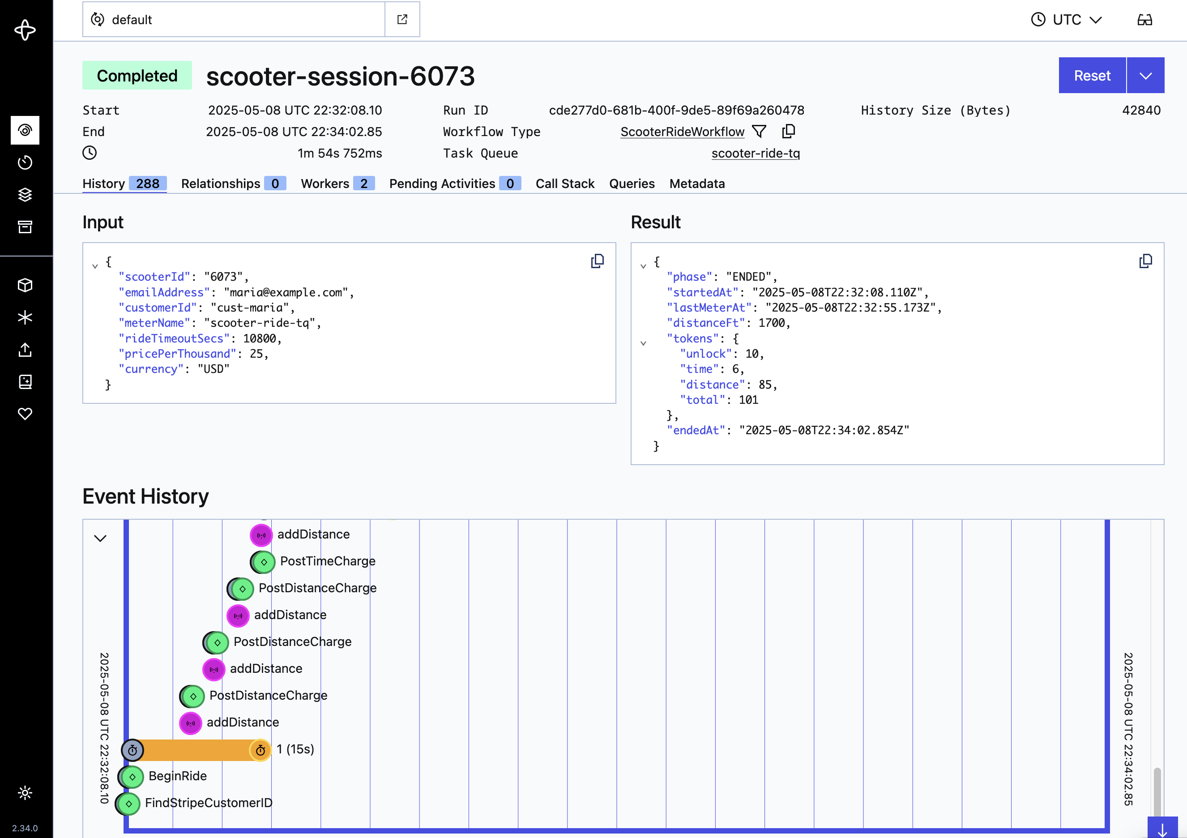Copy the Input JSON to clipboard
Image resolution: width=1187 pixels, height=838 pixels.
(x=597, y=261)
